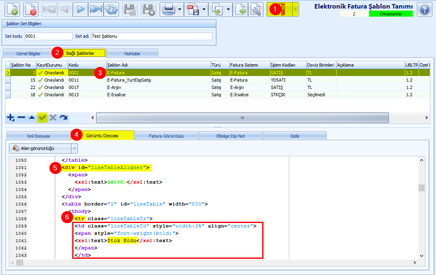
Task: Open the PDF export dropdown arrow
Action: pos(204,9)
